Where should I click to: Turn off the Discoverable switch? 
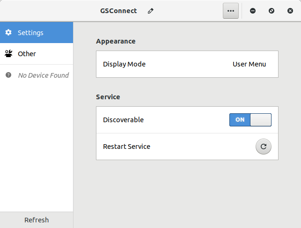[x=250, y=120]
